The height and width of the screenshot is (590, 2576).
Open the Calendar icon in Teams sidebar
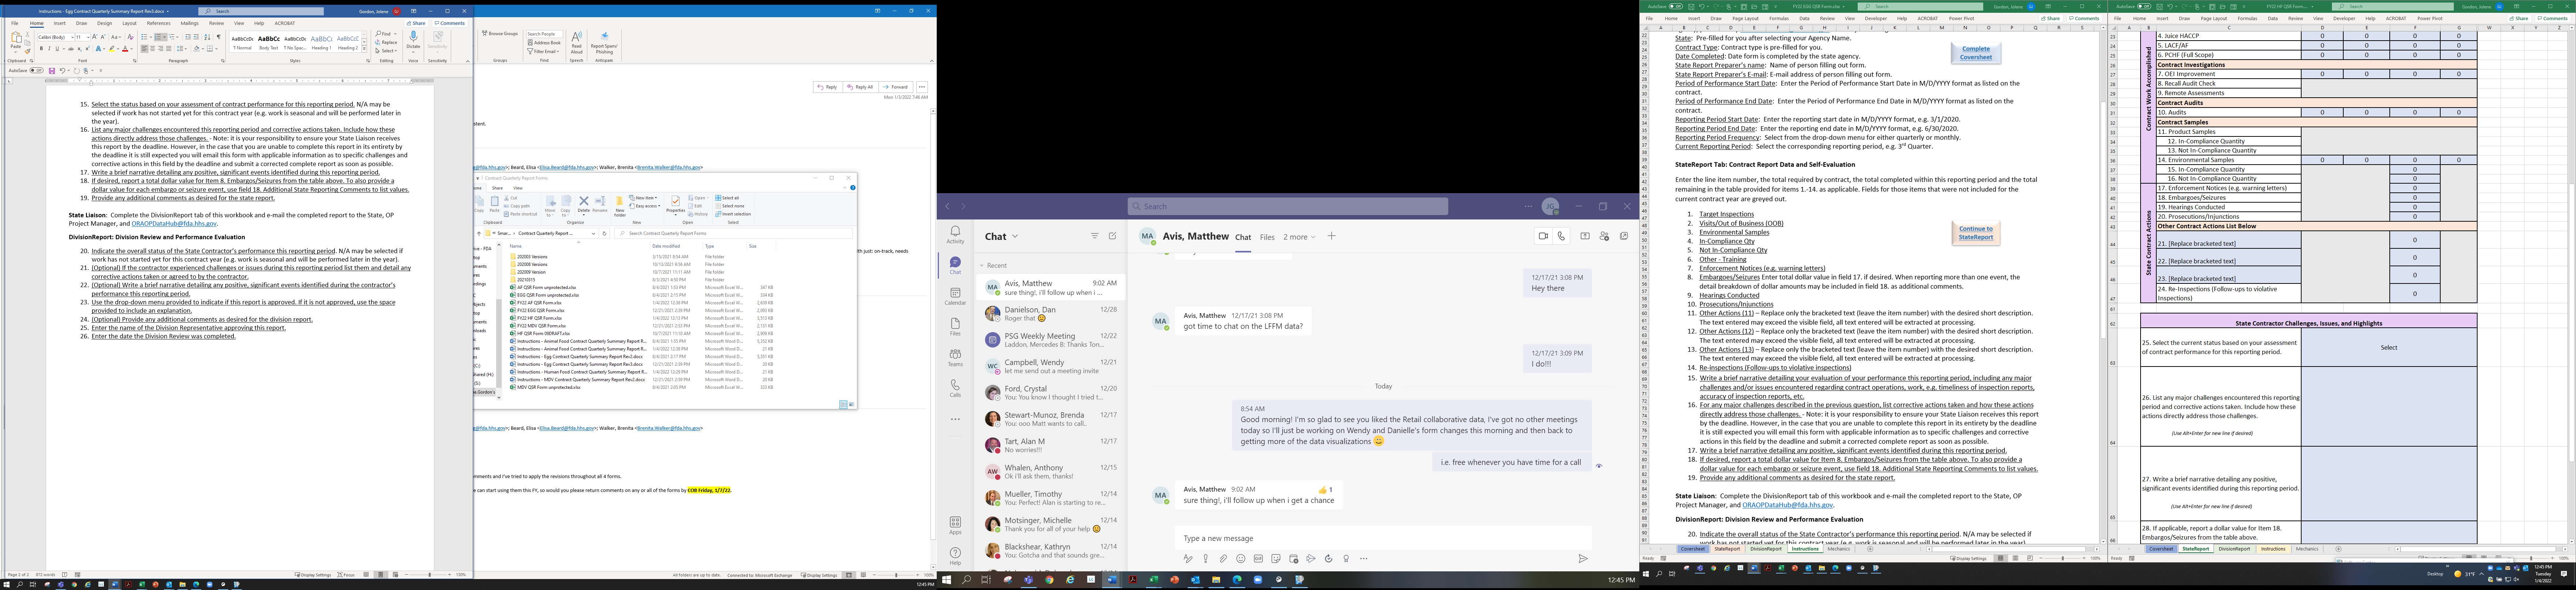pyautogui.click(x=955, y=293)
